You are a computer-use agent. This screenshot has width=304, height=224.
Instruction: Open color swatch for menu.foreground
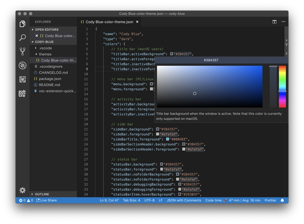[x=151, y=89]
